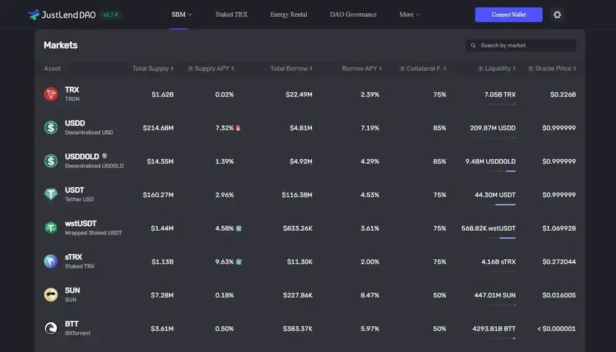Click the Markets heading
The height and width of the screenshot is (352, 616).
(x=60, y=45)
